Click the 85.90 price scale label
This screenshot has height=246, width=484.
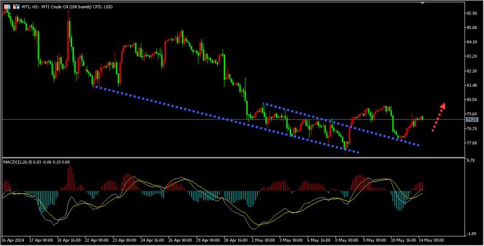click(x=473, y=13)
